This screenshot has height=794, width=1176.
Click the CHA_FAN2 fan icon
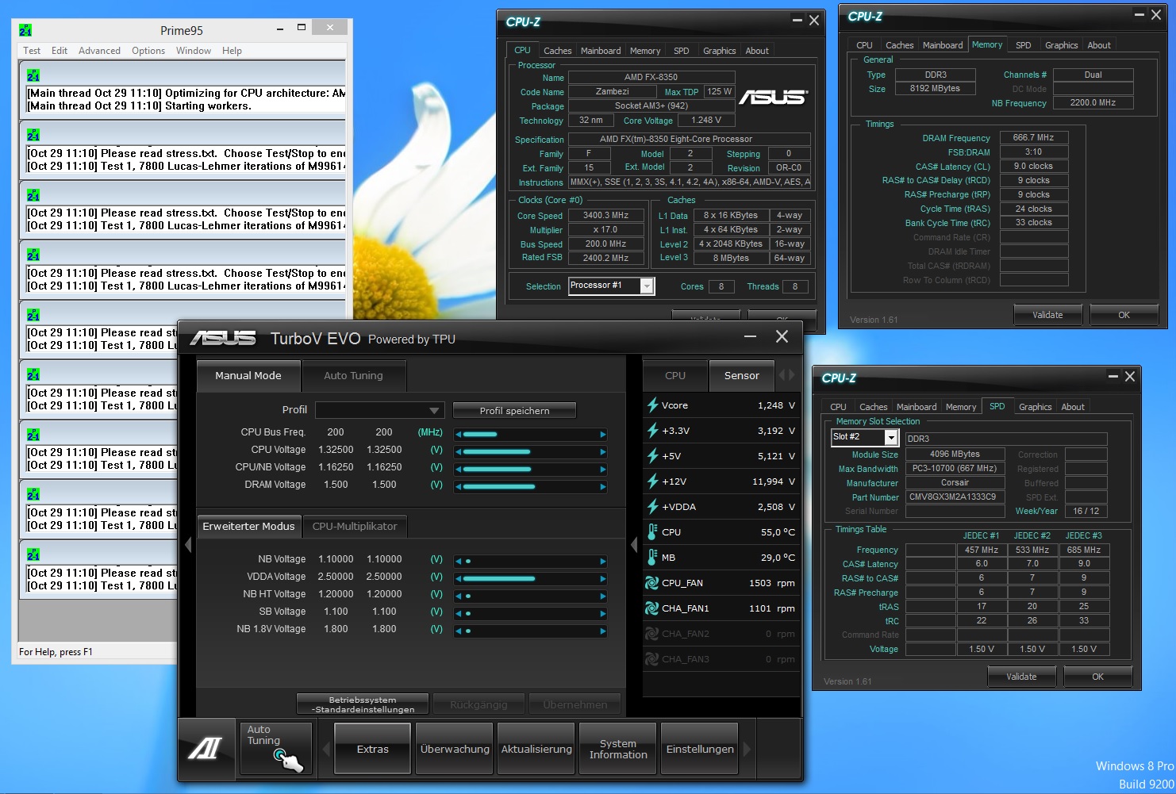(x=651, y=634)
